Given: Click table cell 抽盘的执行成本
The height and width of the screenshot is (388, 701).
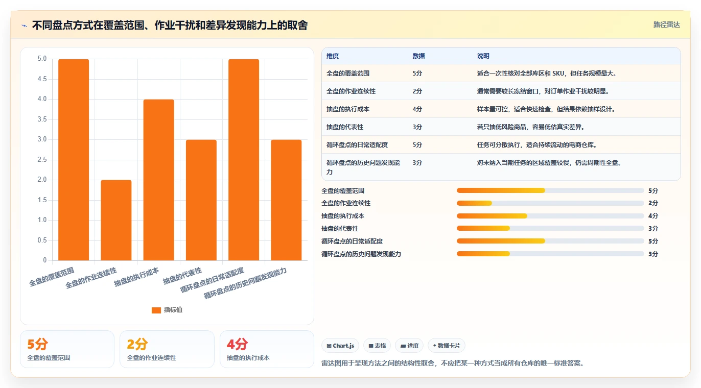Looking at the screenshot, I should click(x=348, y=109).
